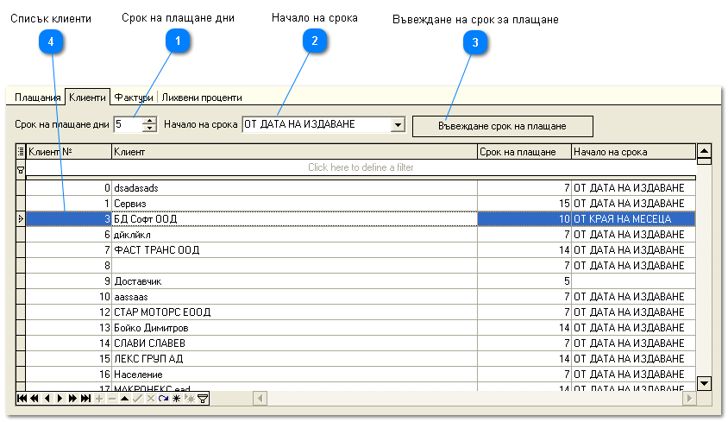Screen dimensions: 728x422
Task: Decrease Срок на плащане дни spinner
Action: coord(149,128)
